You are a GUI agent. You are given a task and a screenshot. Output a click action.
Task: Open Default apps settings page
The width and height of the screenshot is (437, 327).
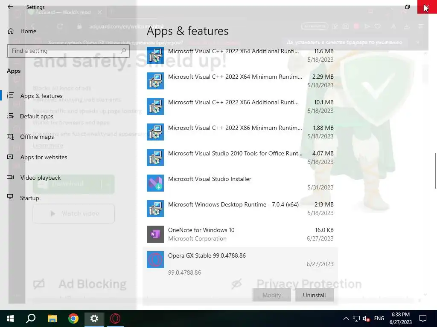pyautogui.click(x=37, y=116)
